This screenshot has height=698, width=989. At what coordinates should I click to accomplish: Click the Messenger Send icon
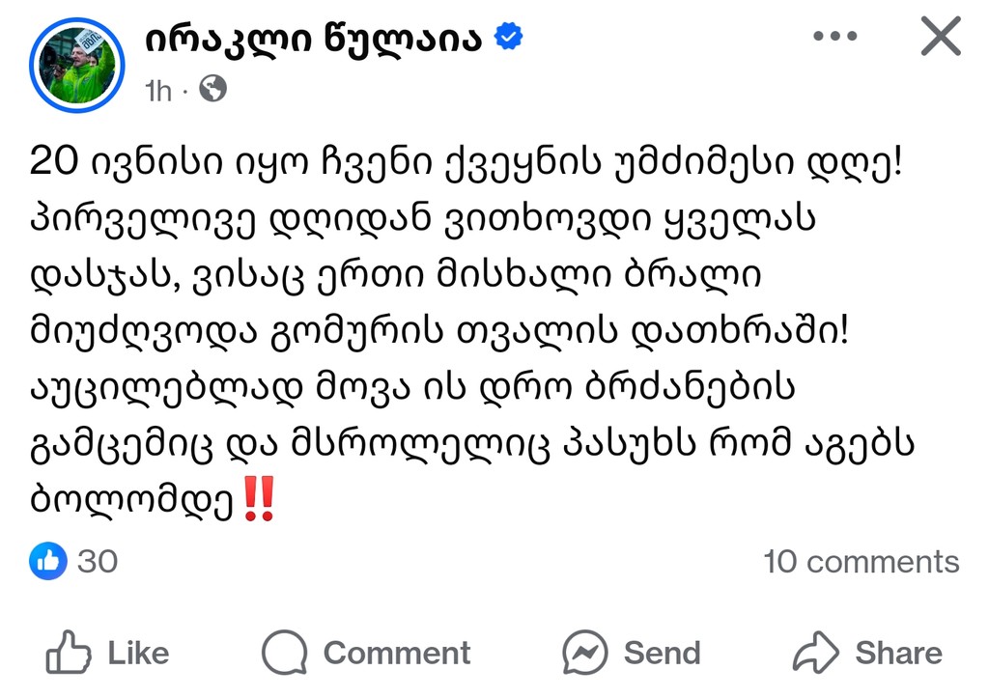tap(584, 653)
